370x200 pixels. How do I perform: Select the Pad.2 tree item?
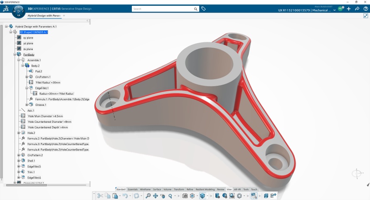point(39,71)
